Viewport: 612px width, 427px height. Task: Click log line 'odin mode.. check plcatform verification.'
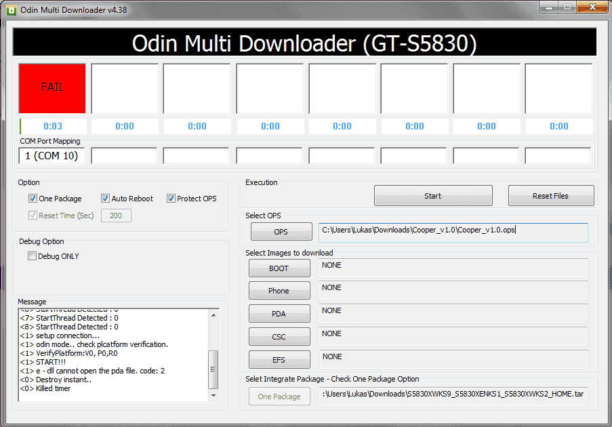coord(94,344)
